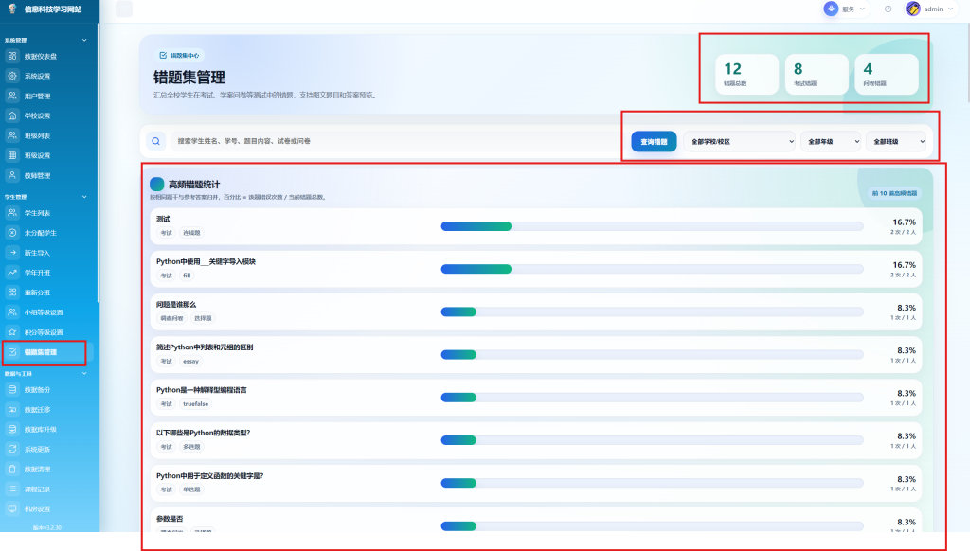Collapse the 学生管理 sidebar section

point(84,197)
